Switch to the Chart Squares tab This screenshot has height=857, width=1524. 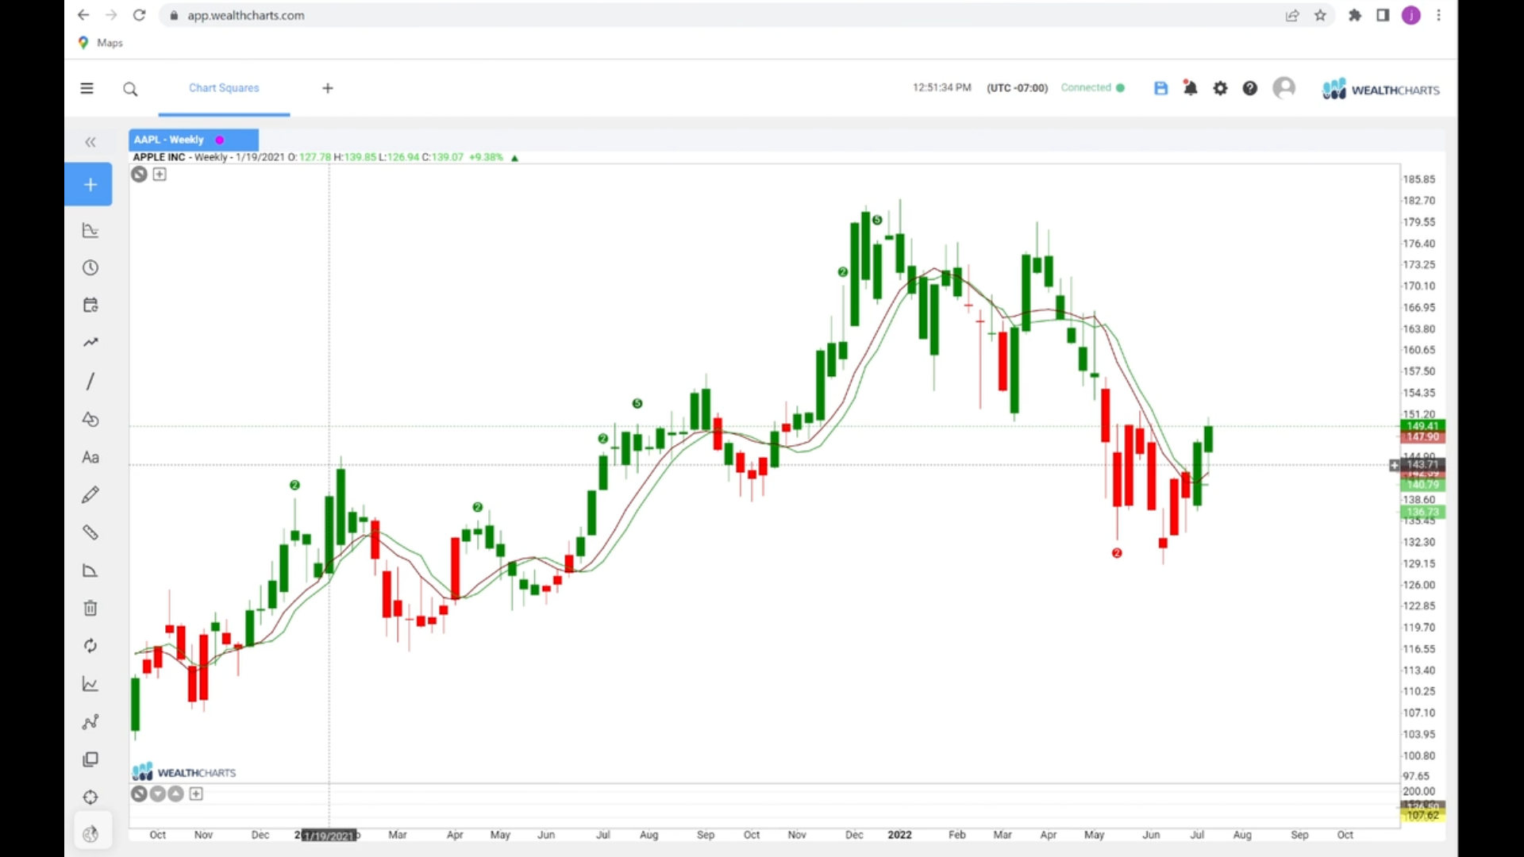(x=224, y=88)
